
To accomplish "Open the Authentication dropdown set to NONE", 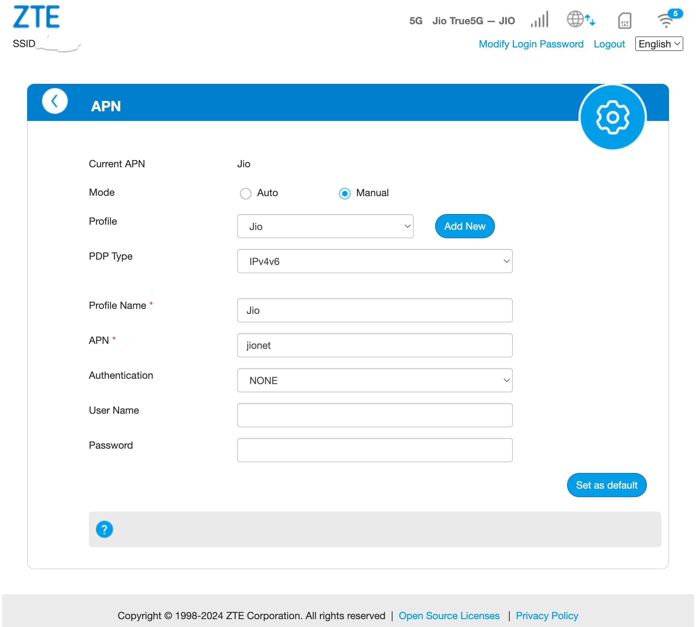I will (374, 380).
